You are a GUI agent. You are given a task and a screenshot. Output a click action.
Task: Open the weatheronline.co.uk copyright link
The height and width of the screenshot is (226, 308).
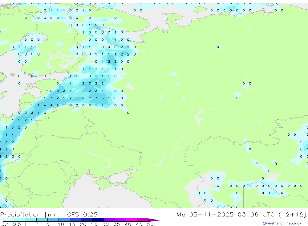pos(282,223)
